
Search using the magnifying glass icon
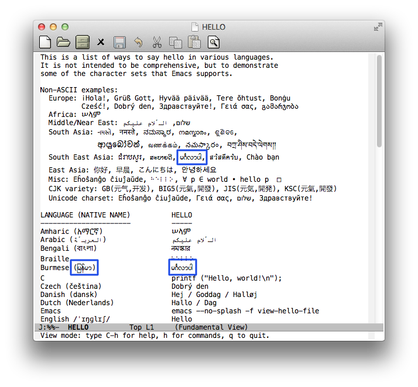pyautogui.click(x=213, y=42)
